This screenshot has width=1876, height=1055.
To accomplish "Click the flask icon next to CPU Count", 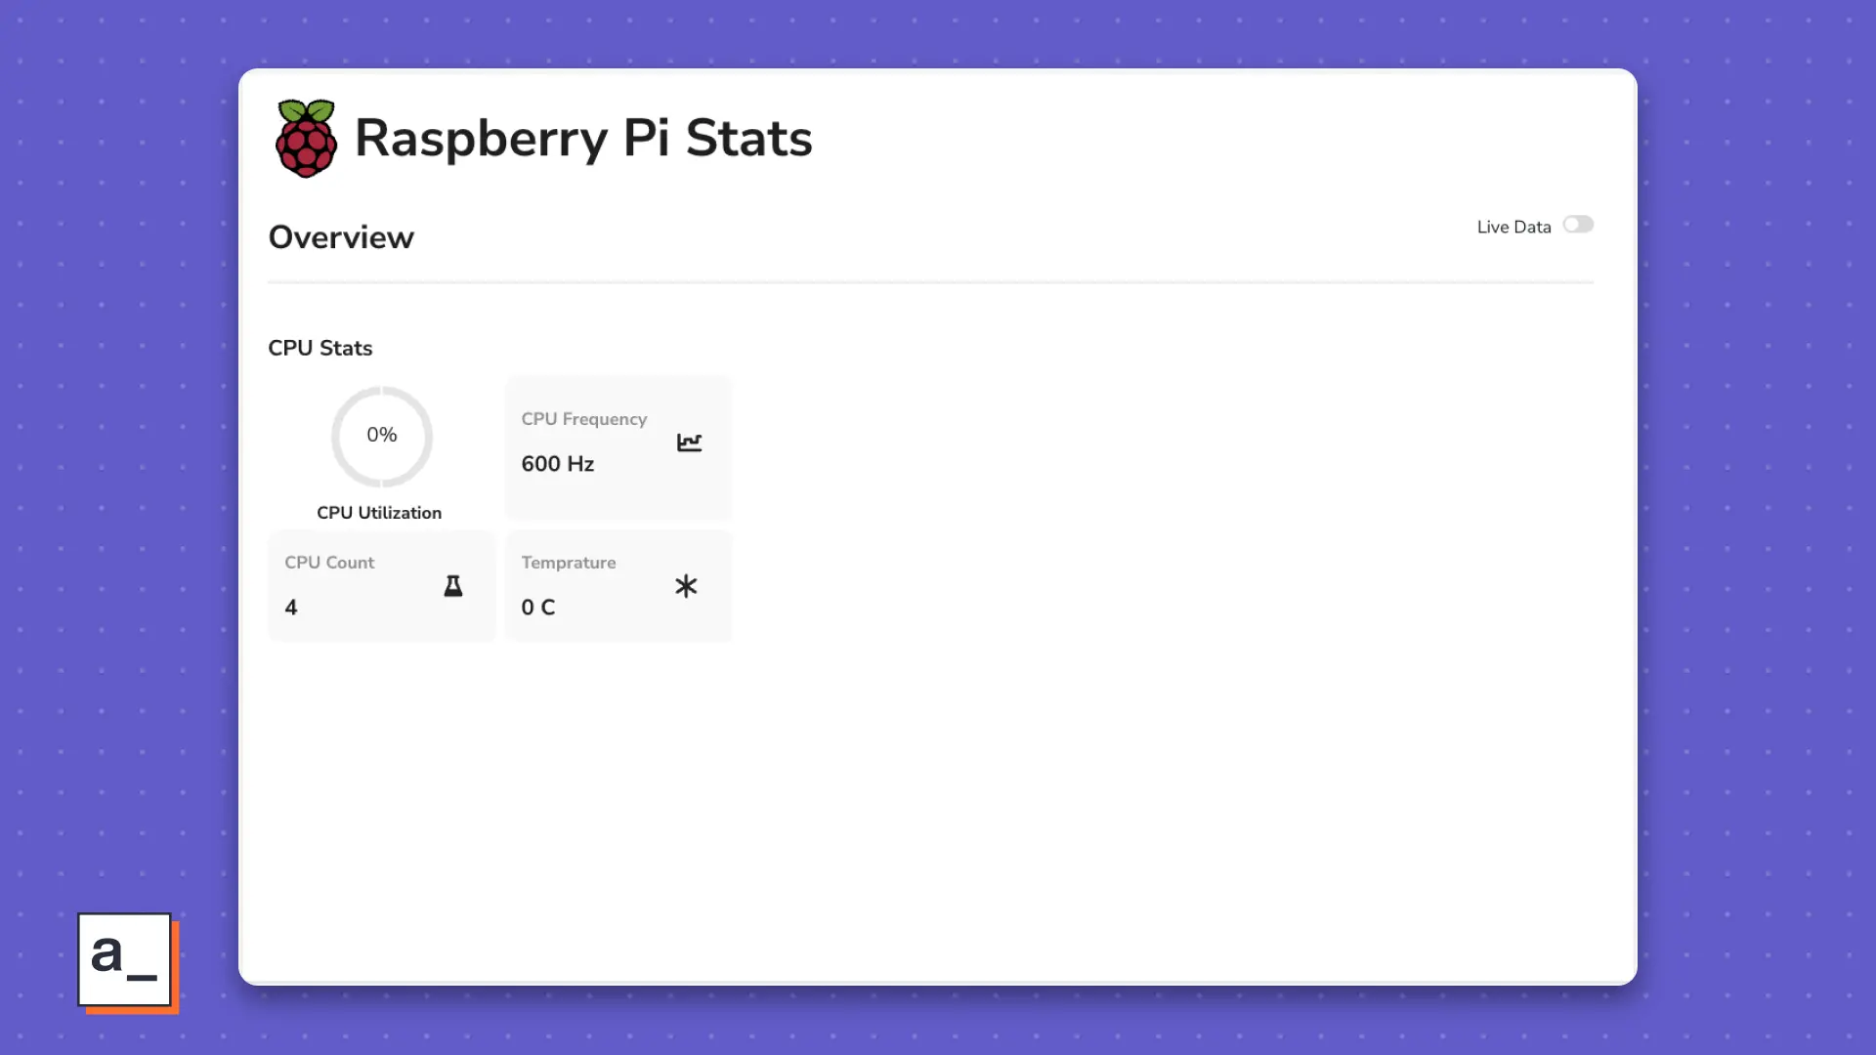I will [x=452, y=585].
